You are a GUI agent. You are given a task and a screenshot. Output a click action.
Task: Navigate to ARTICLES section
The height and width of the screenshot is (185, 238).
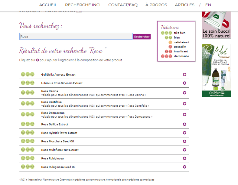pyautogui.click(x=185, y=5)
